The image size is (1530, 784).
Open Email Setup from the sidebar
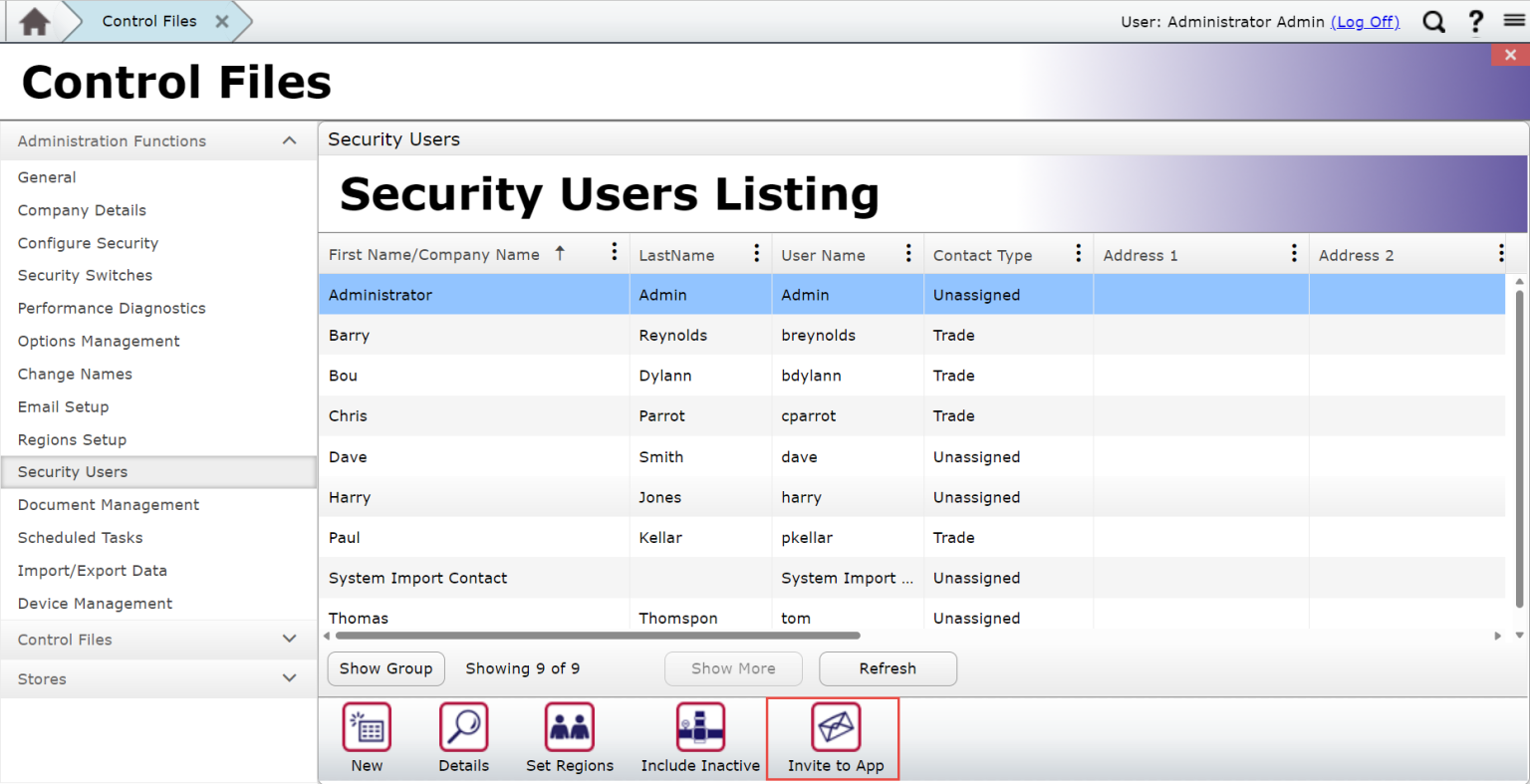[x=63, y=406]
